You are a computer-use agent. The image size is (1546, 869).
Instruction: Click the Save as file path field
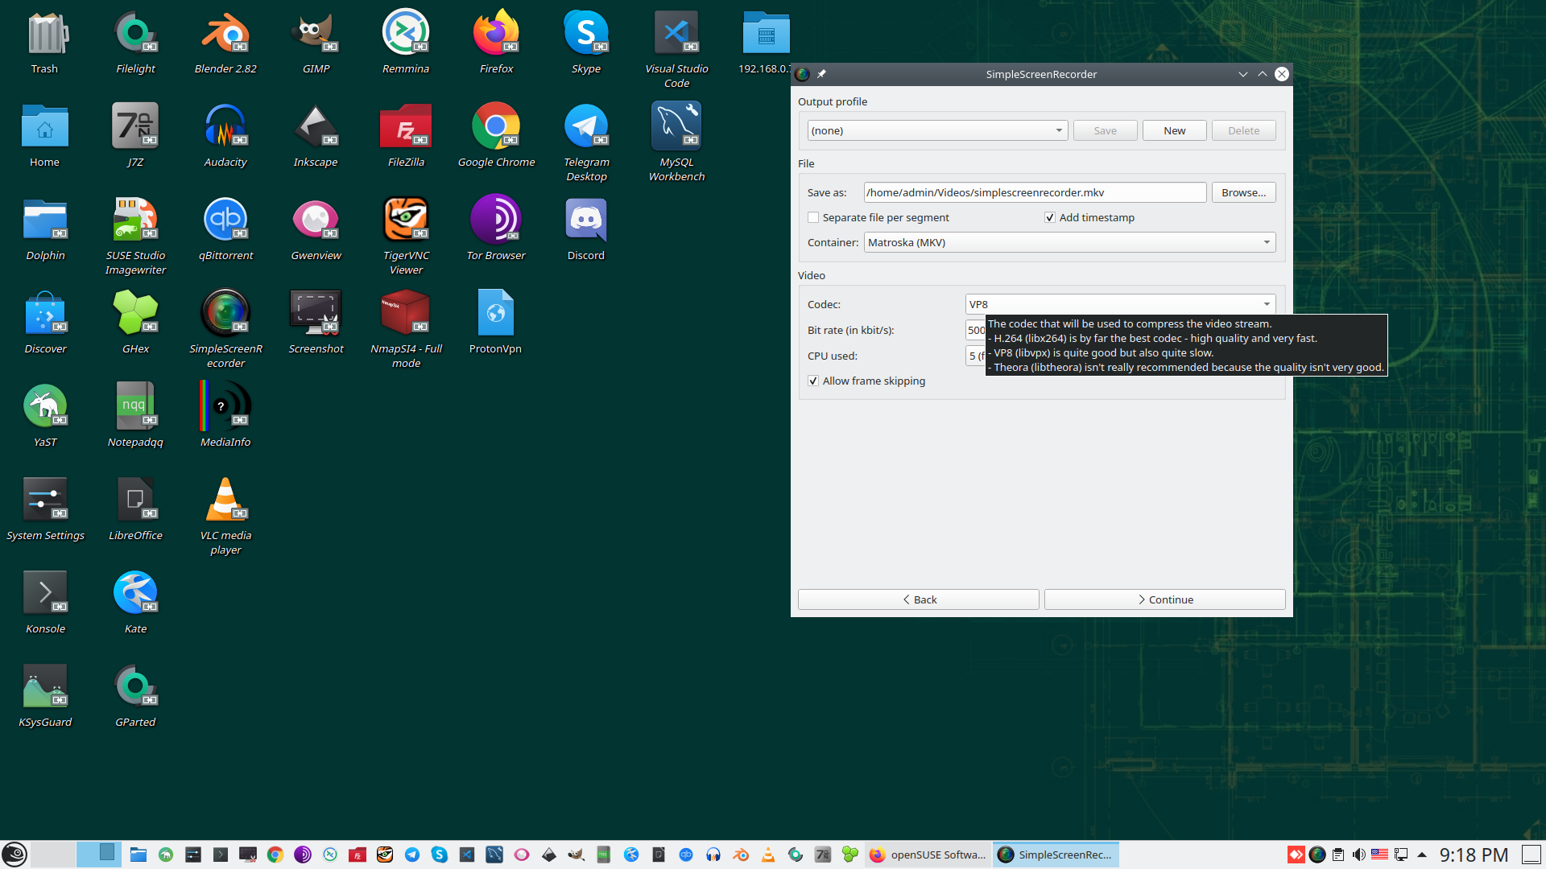(1035, 193)
